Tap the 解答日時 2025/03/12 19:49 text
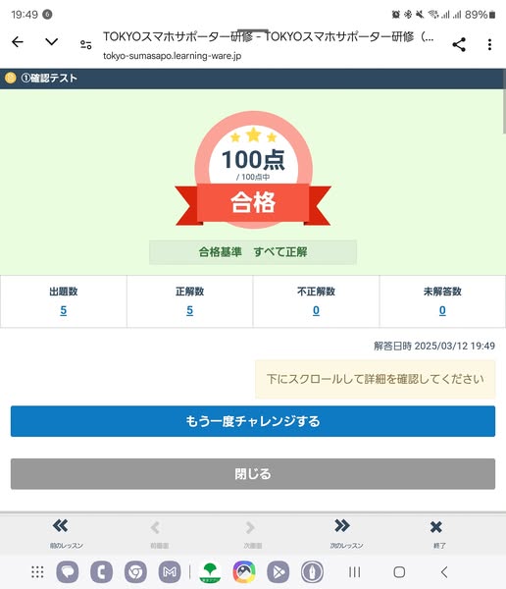Image resolution: width=506 pixels, height=589 pixels. point(434,346)
